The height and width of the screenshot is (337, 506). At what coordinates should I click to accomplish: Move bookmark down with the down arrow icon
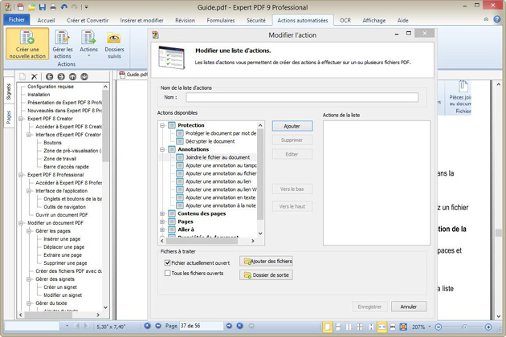click(x=84, y=76)
